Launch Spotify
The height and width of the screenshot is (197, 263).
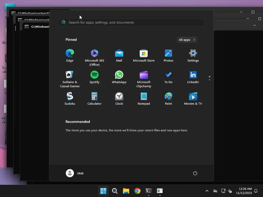tap(95, 77)
